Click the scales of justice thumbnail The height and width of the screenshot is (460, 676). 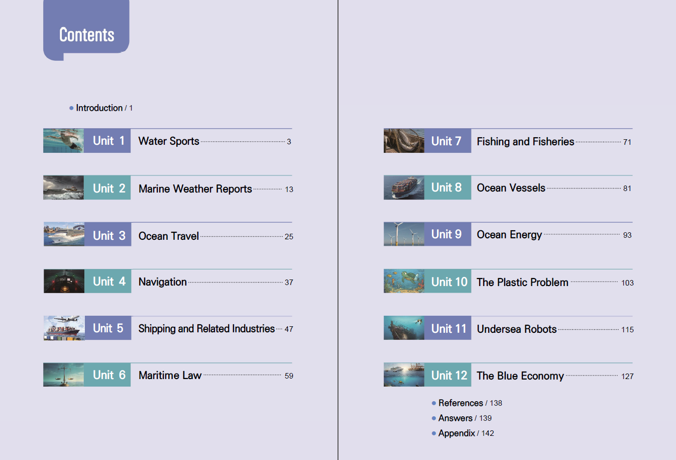(63, 375)
